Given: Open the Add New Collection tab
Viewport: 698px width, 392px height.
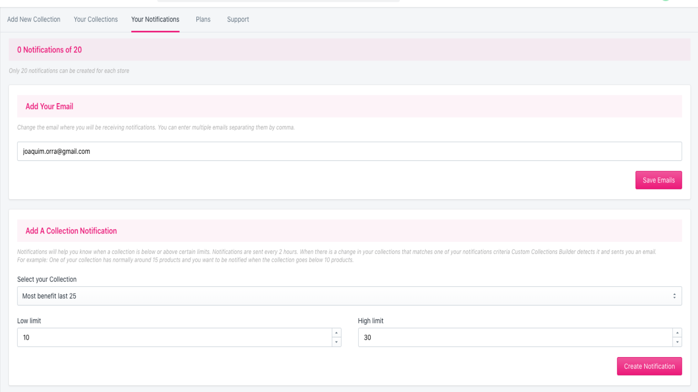Looking at the screenshot, I should 34,20.
